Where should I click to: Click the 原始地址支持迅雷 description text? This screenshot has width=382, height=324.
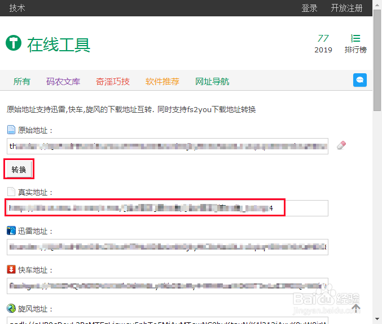click(131, 109)
